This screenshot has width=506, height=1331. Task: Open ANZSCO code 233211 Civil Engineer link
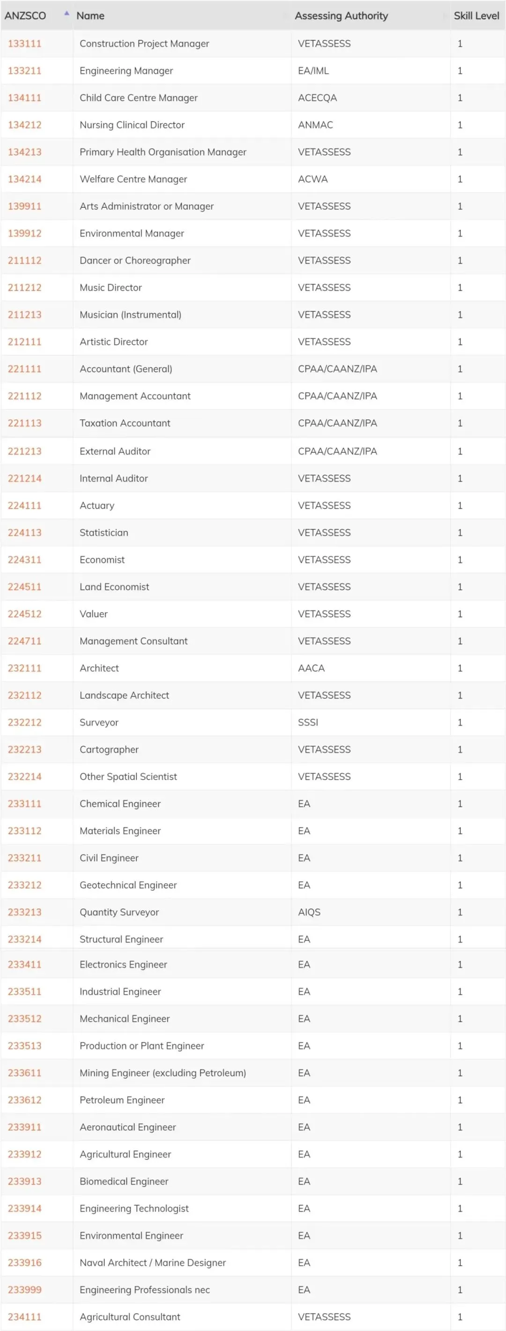coord(24,857)
